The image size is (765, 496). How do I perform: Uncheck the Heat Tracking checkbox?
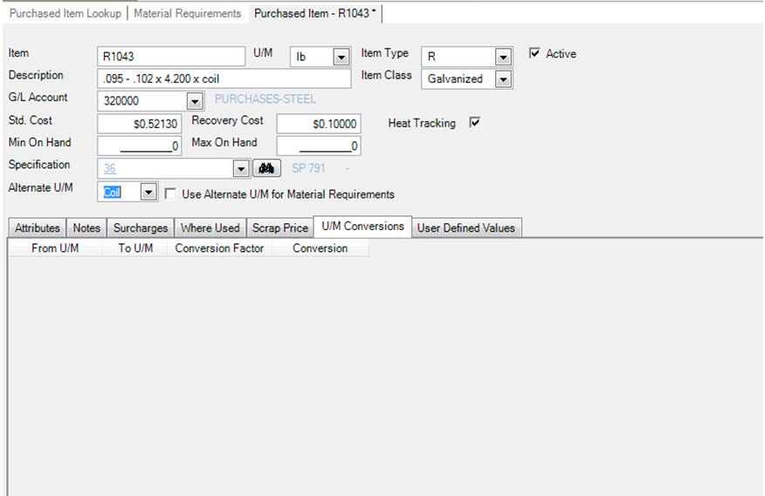[x=475, y=123]
